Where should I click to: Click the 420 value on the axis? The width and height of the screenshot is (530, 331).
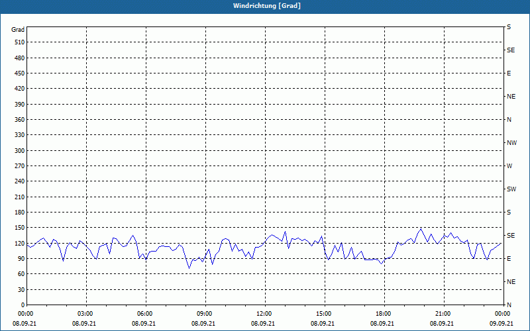point(20,89)
